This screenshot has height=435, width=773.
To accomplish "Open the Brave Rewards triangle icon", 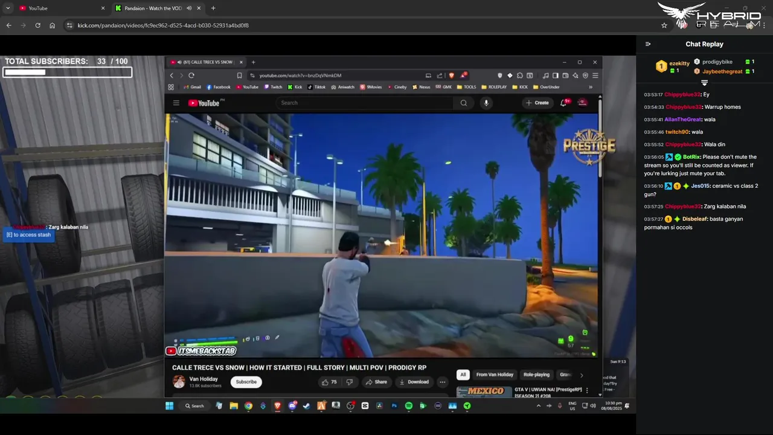I will click(464, 75).
